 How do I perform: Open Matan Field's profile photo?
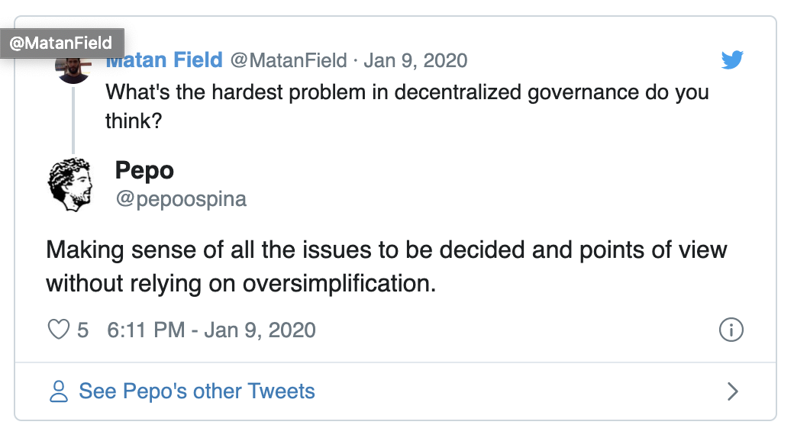click(x=73, y=70)
